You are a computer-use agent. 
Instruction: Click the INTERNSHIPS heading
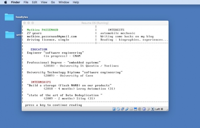41,82
